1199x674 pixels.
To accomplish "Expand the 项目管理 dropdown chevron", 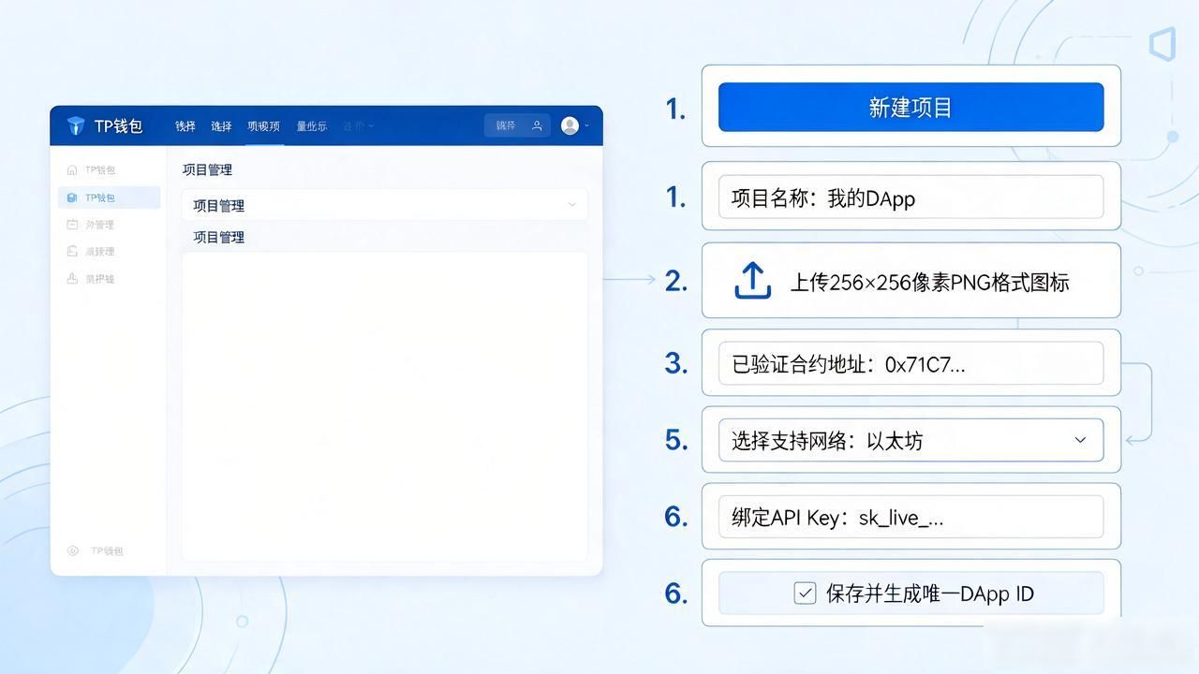I will [572, 205].
